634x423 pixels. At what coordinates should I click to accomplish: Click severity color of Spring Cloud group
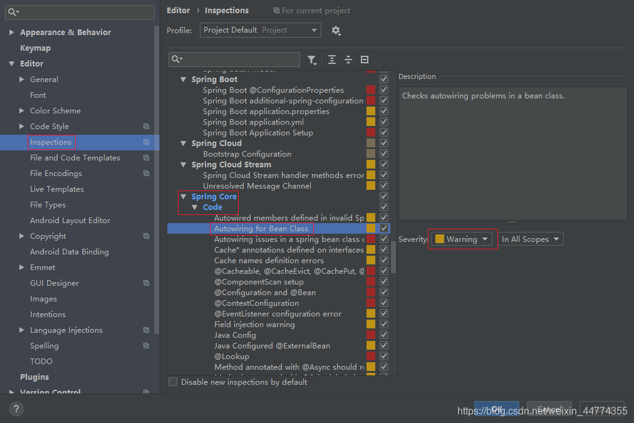pos(371,143)
